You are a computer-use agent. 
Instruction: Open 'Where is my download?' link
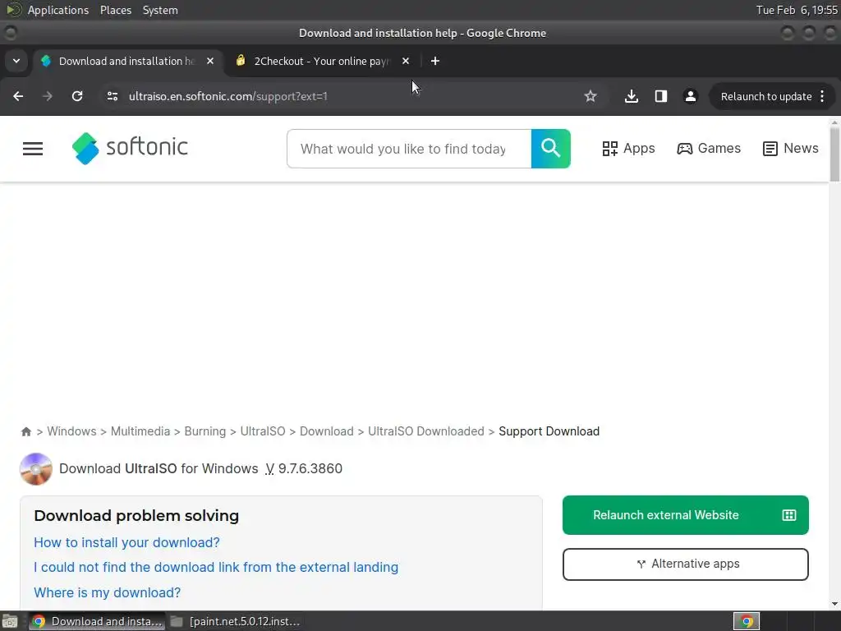108,592
